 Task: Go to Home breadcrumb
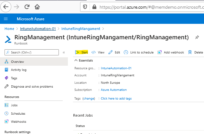(9, 29)
